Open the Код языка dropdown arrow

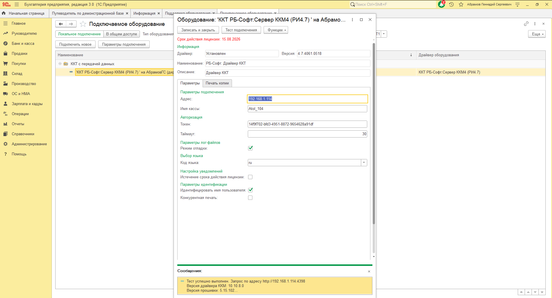click(x=364, y=163)
